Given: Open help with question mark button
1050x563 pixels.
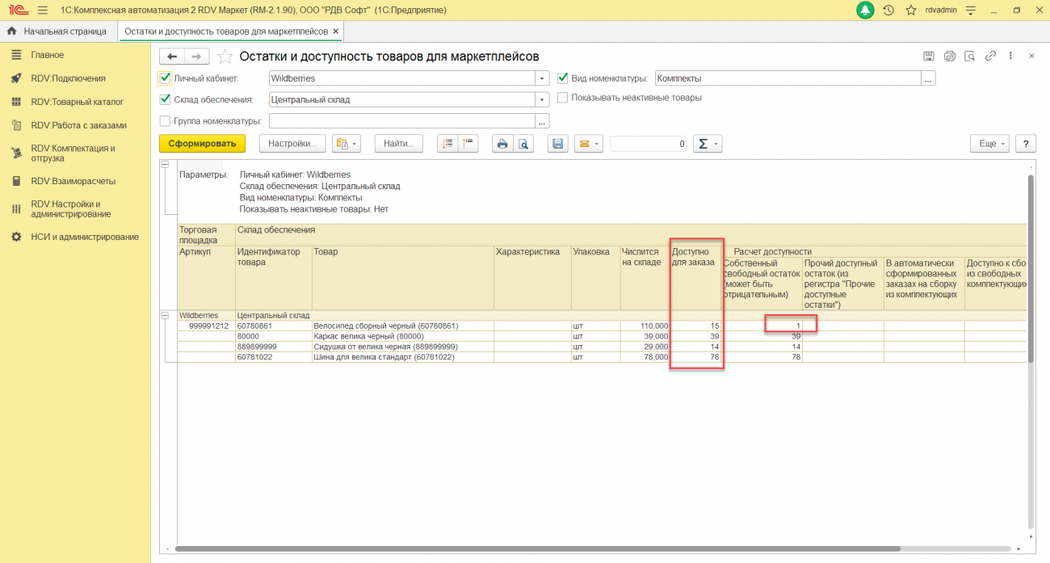Looking at the screenshot, I should (x=1026, y=144).
